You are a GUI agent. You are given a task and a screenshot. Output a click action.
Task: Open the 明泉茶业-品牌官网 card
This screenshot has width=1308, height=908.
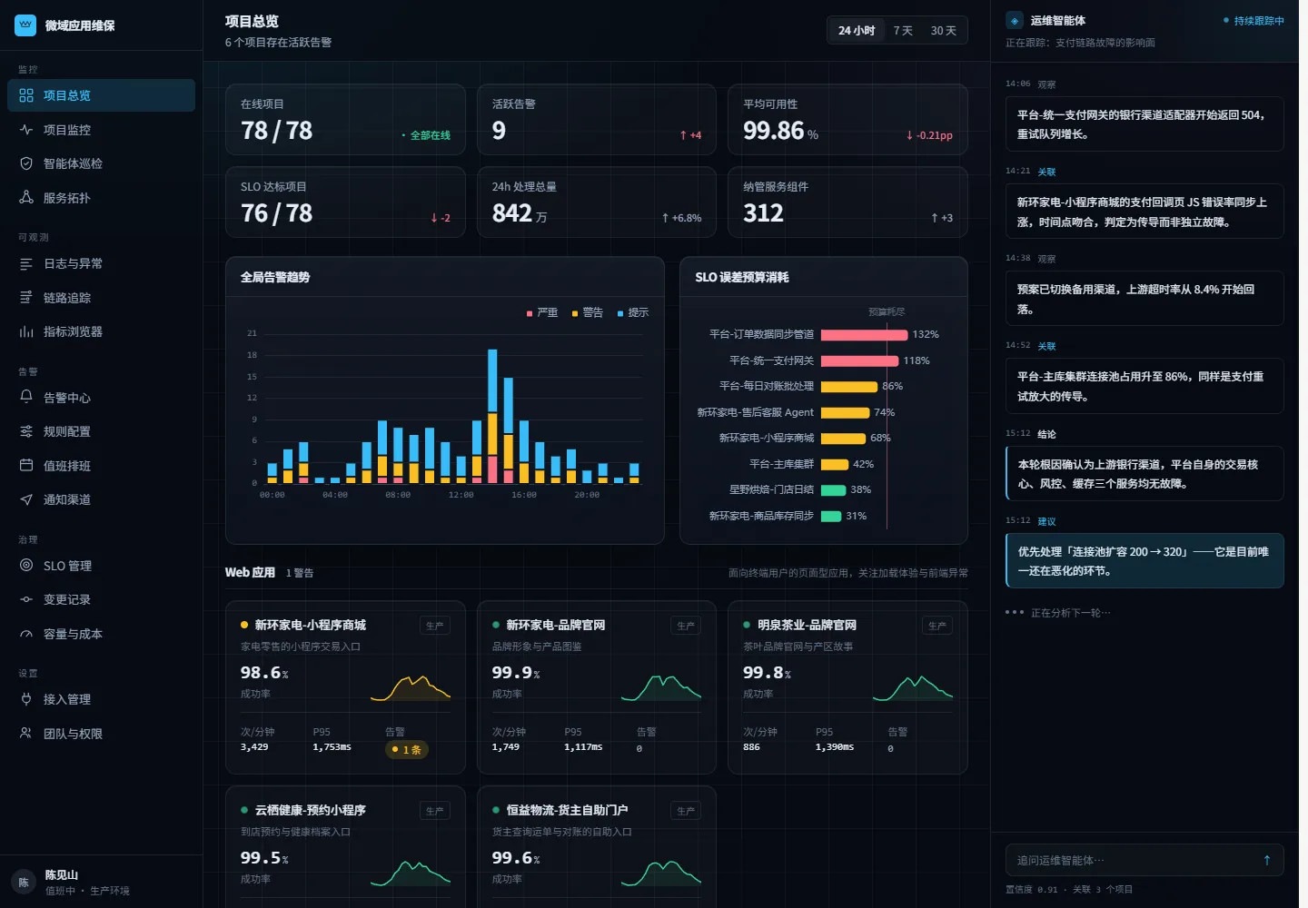tap(847, 687)
